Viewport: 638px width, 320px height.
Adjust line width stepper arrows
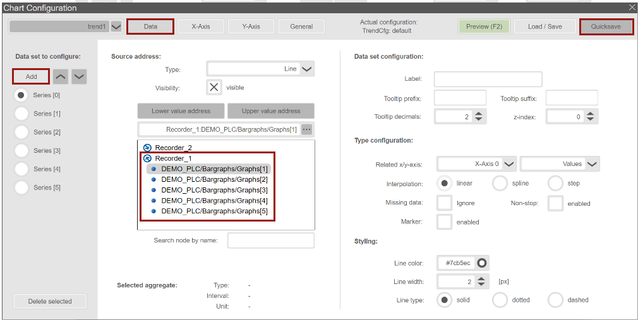[x=481, y=281]
